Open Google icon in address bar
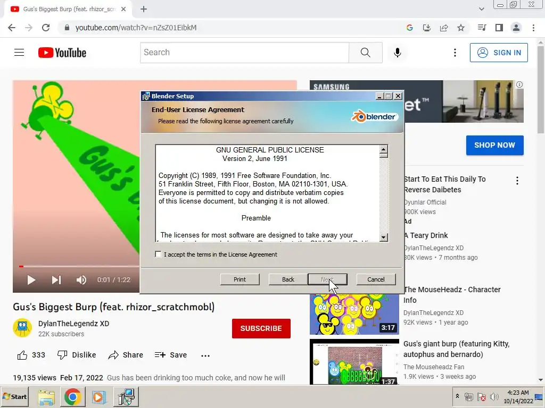Viewport: 545px width, 408px height. (409, 28)
